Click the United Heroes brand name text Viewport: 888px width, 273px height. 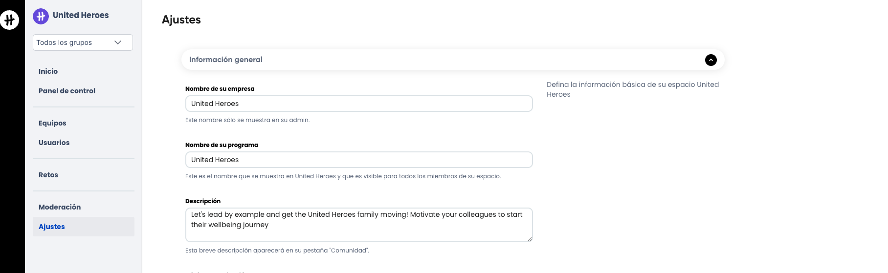81,15
